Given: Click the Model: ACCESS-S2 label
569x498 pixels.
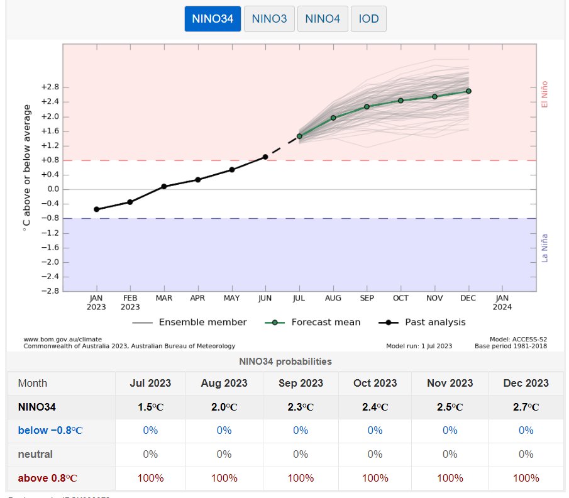Looking at the screenshot, I should click(x=518, y=340).
